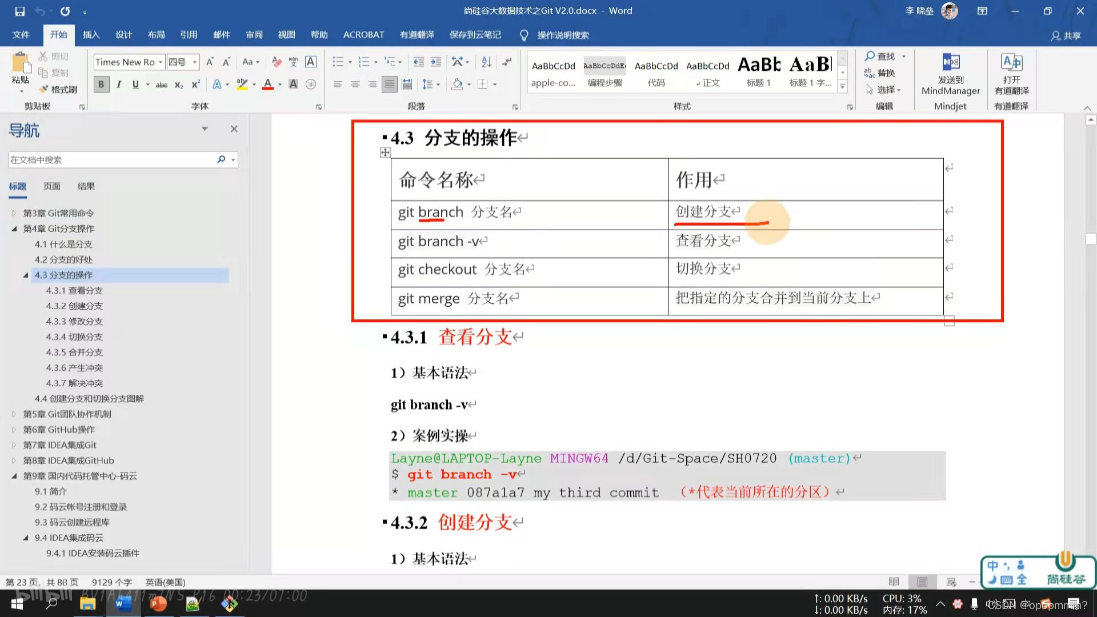Close the navigation pane
1097x617 pixels.
(234, 129)
